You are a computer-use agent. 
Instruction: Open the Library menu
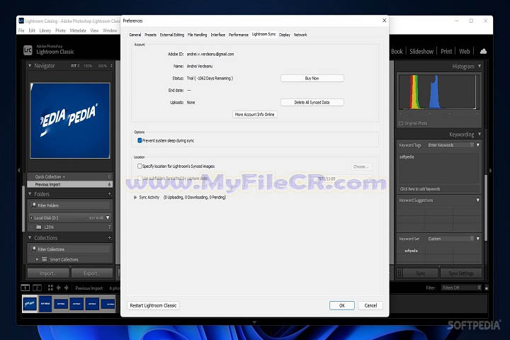45,30
